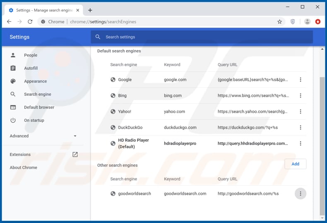
Task: Click the Autofill clipboard icon
Action: [13, 68]
